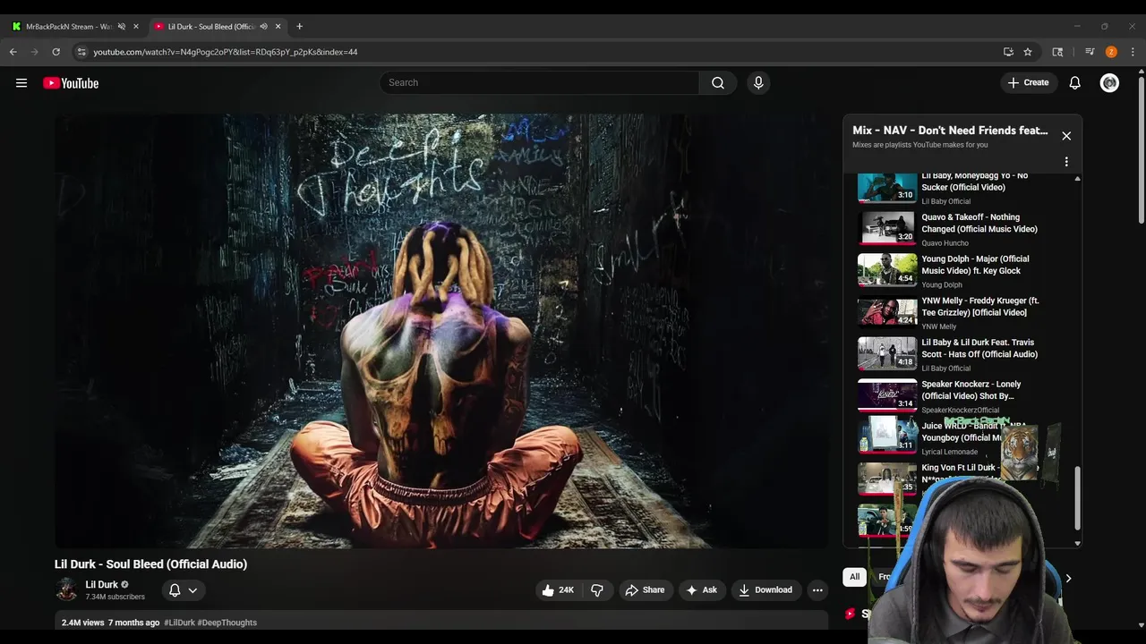Viewport: 1146px width, 644px height.
Task: Open the notifications bell in YouTube header
Action: 1074,82
